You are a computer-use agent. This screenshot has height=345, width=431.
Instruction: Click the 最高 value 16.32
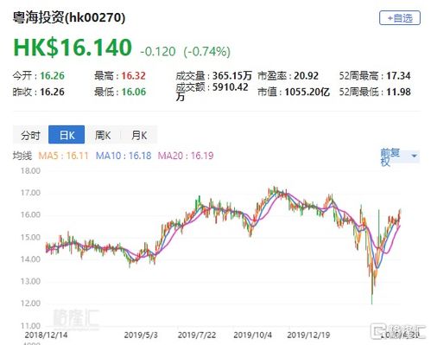pyautogui.click(x=134, y=76)
